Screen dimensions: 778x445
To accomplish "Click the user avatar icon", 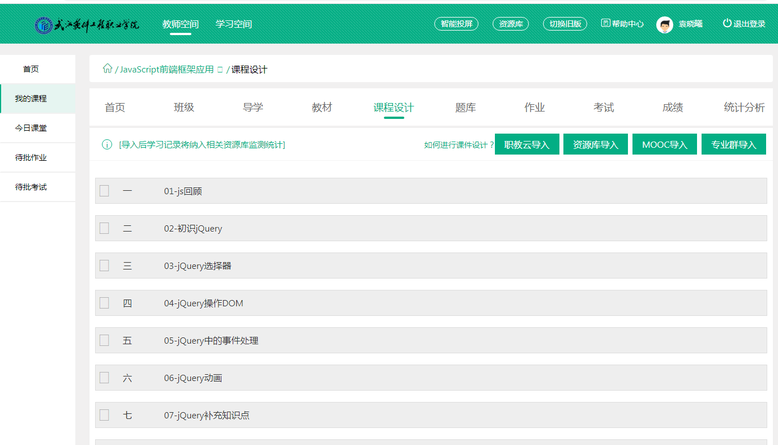I will click(x=664, y=24).
